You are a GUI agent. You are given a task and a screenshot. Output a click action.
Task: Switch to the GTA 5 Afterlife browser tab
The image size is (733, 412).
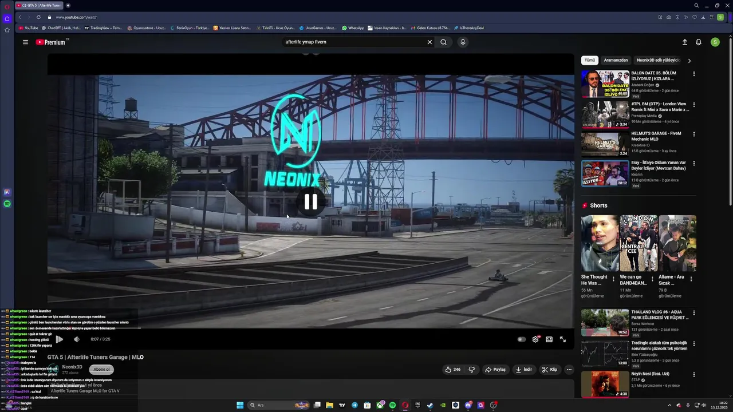(39, 5)
